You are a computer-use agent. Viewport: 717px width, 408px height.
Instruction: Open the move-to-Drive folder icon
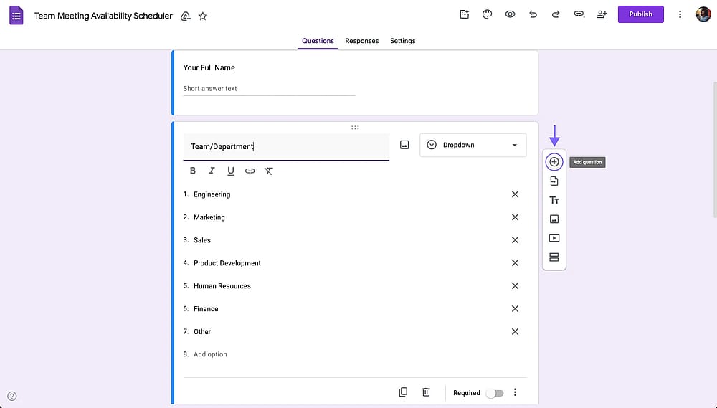pyautogui.click(x=185, y=16)
